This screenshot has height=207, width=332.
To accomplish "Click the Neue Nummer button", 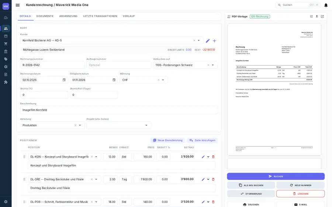I will pos(300,185).
